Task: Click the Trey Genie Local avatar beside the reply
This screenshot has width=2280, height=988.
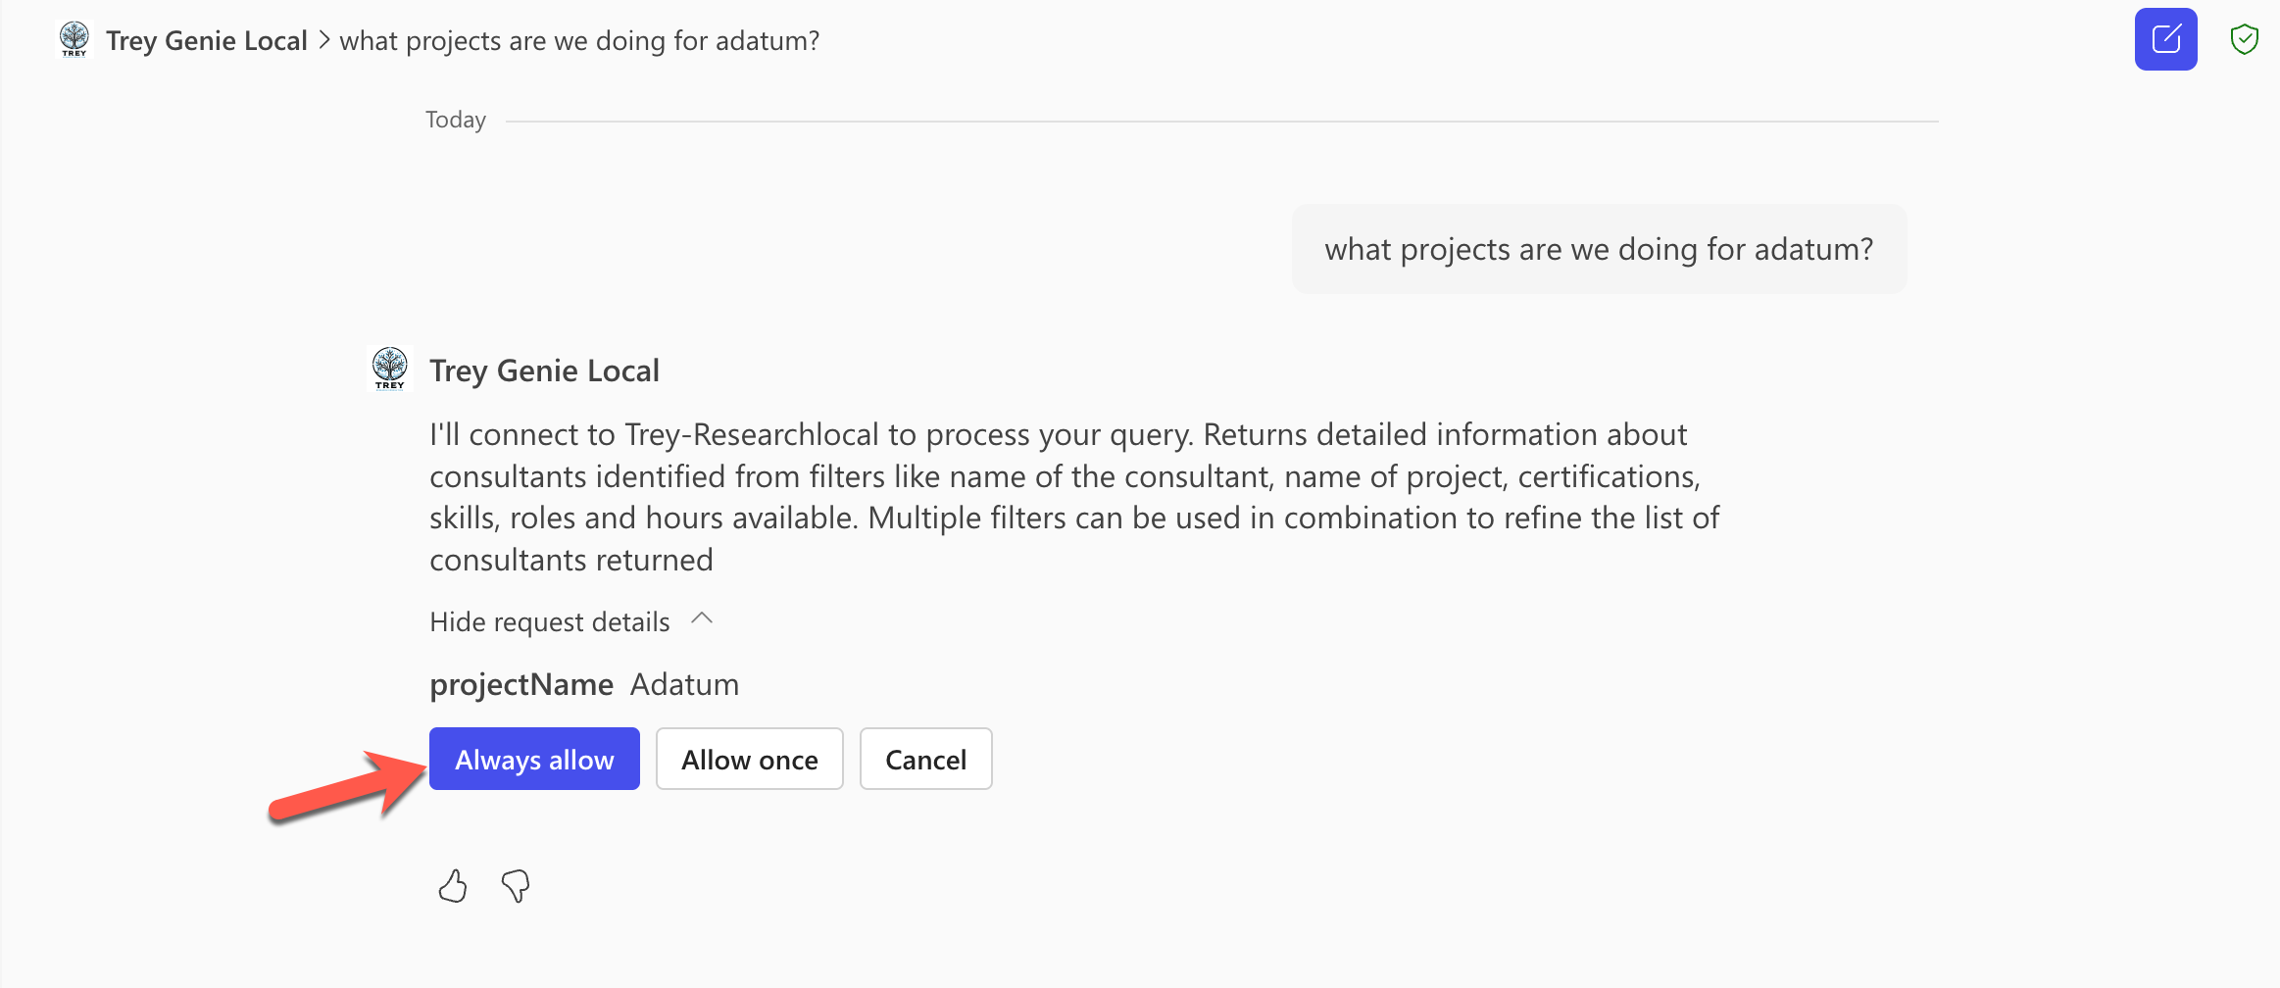Action: (x=389, y=370)
